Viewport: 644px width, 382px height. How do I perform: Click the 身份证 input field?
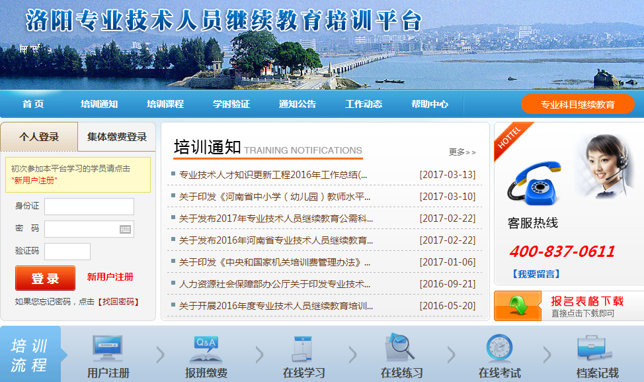[89, 207]
